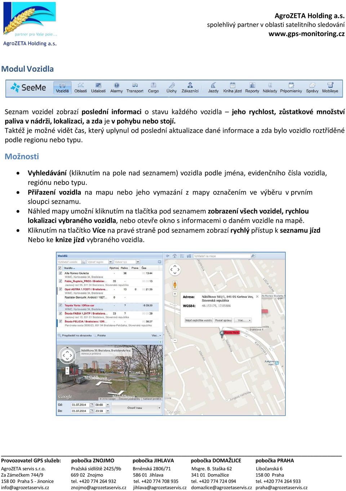Viewport: 346px width, 491px height.
Task: Sort by the Vozidlo column header
Action: 85,268
